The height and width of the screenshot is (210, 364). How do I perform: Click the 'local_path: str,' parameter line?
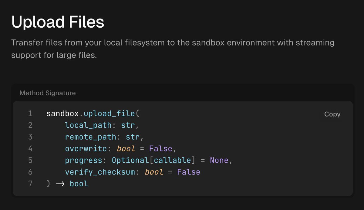(102, 125)
